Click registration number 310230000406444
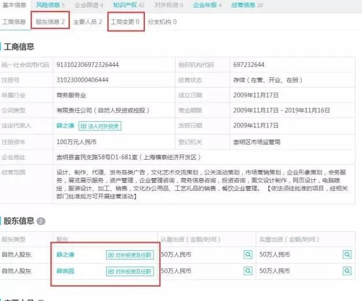 click(x=83, y=80)
